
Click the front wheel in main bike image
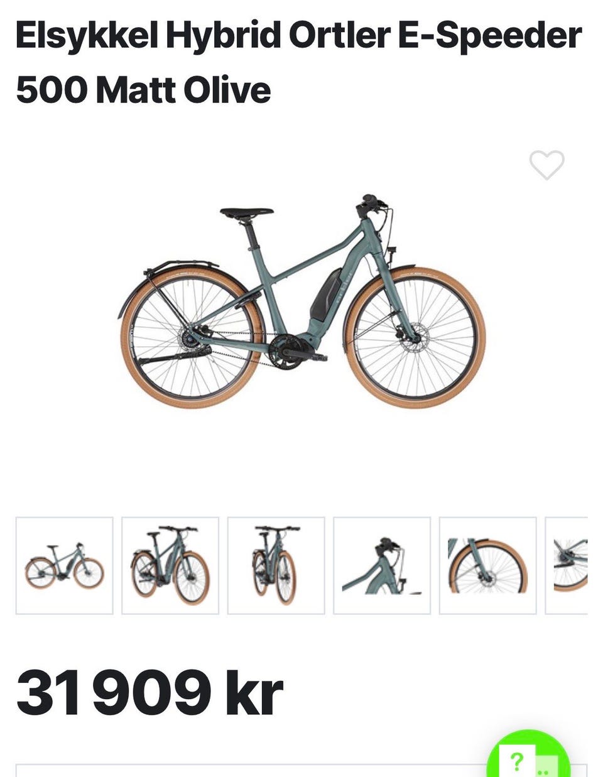[x=415, y=337]
